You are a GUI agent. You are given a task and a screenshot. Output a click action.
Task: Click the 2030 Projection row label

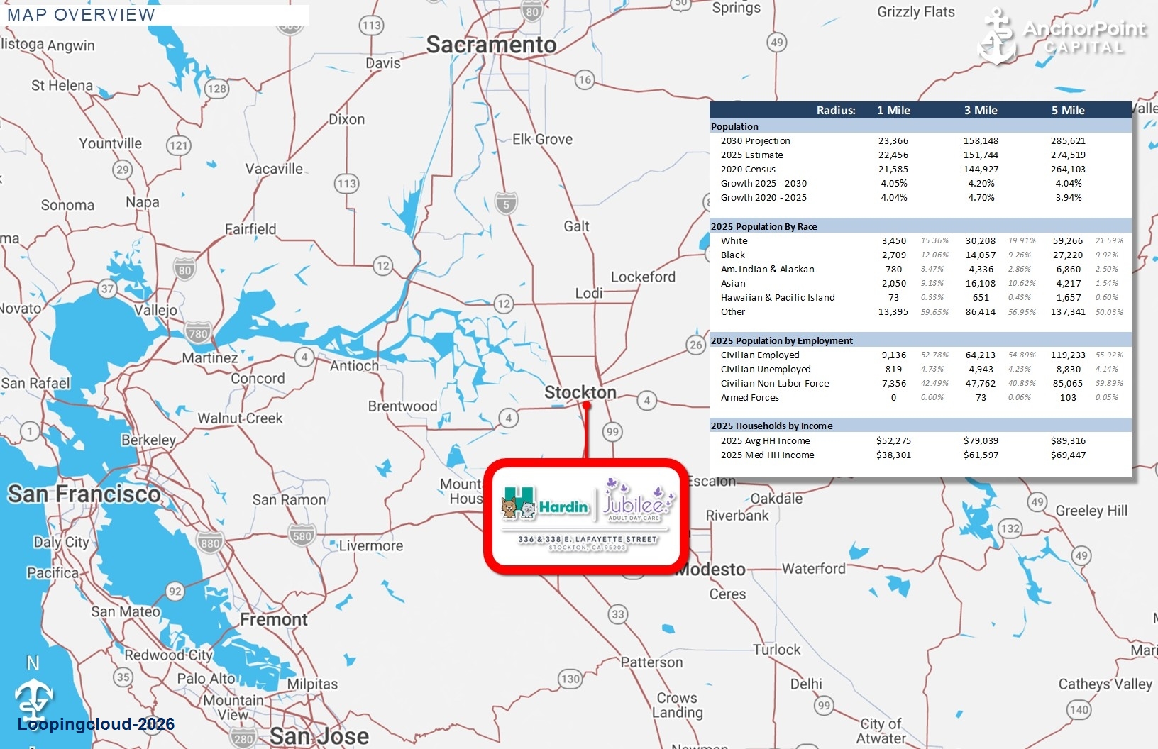[x=755, y=140]
